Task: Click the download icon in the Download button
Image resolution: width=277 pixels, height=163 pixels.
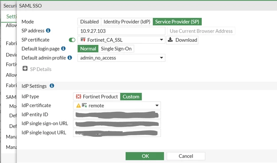Action: [170, 40]
